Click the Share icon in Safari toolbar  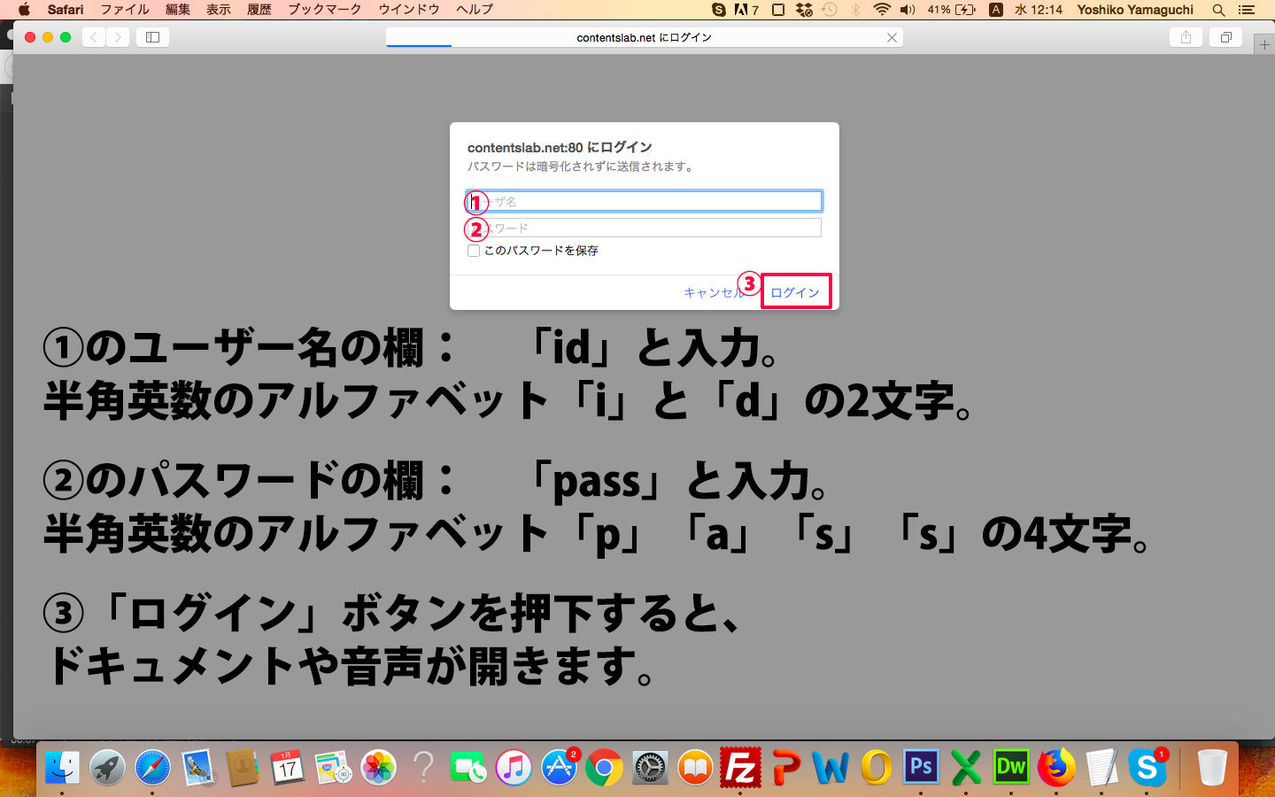[1186, 37]
